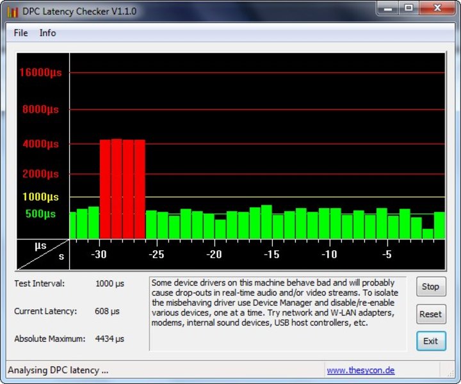
Task: Open the www.thesycon.de link
Action: (360, 370)
